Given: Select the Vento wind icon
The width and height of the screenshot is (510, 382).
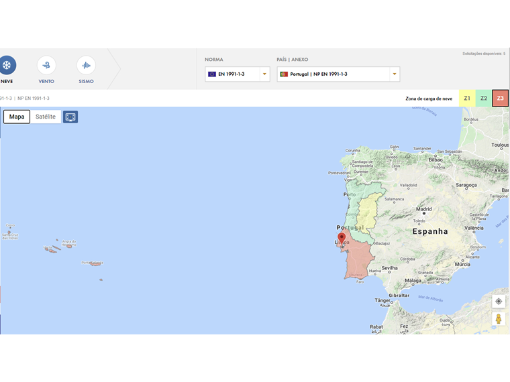Looking at the screenshot, I should 46,65.
